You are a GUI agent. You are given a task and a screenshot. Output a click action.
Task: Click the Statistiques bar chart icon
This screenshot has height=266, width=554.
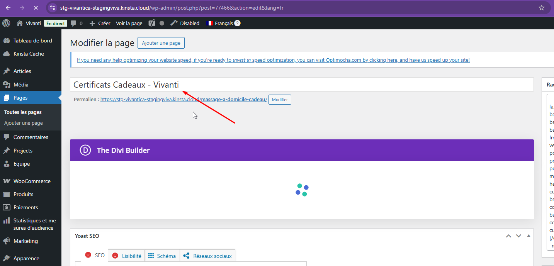click(6, 221)
